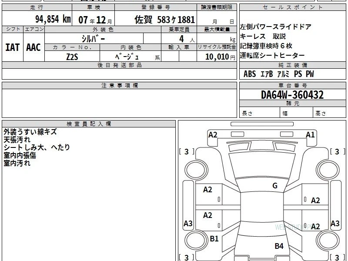The width and height of the screenshot is (348, 261).
Task: Select interior color "ベージュ"
Action: pos(127,57)
